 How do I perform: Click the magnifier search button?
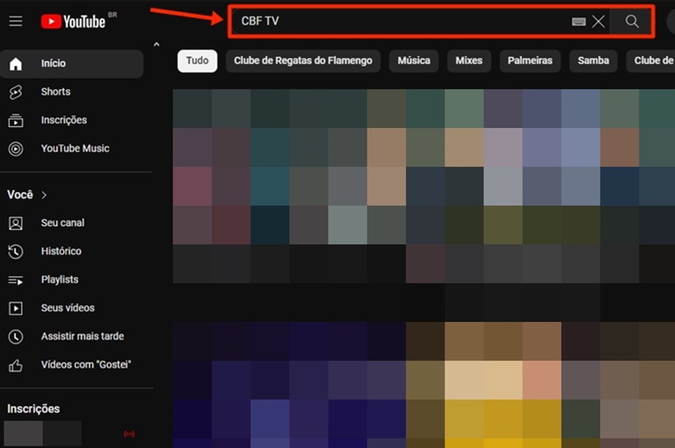[632, 21]
